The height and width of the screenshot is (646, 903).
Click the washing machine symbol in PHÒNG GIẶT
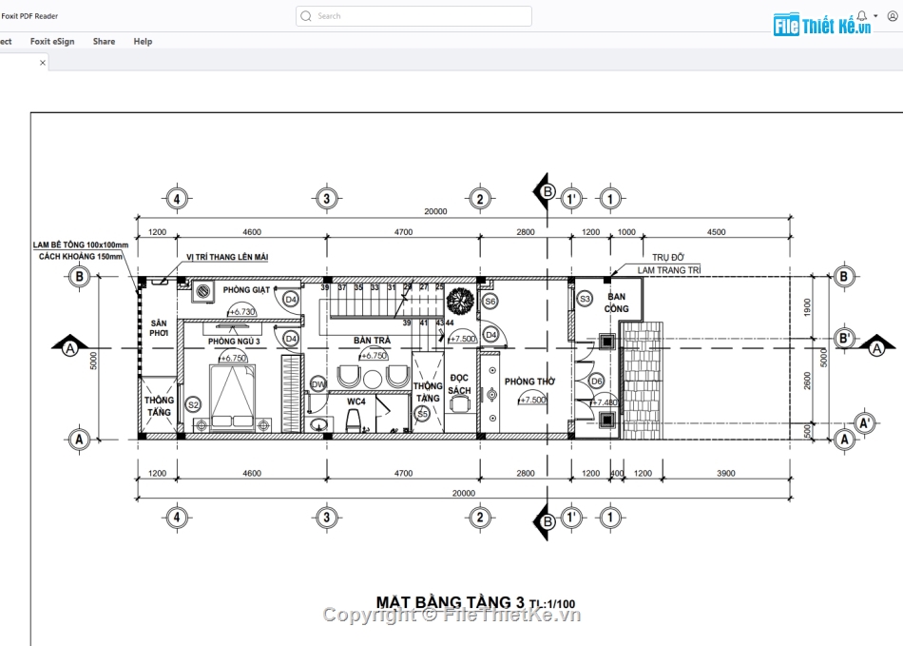tap(202, 293)
